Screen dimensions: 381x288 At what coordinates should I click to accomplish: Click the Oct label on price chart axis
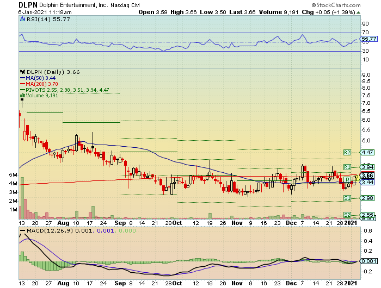(177, 223)
